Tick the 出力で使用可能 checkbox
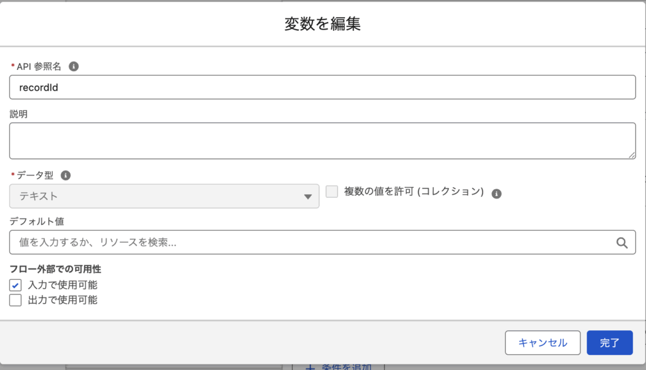 click(x=16, y=300)
